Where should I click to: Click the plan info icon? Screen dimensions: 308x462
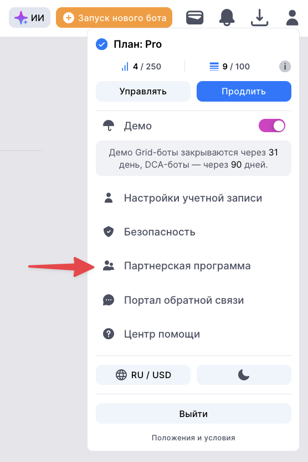(285, 66)
